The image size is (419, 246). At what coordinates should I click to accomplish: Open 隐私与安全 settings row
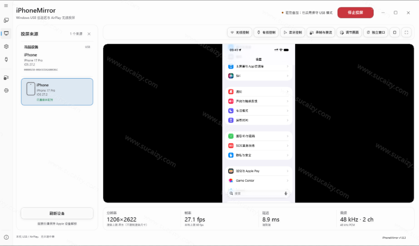click(x=259, y=155)
